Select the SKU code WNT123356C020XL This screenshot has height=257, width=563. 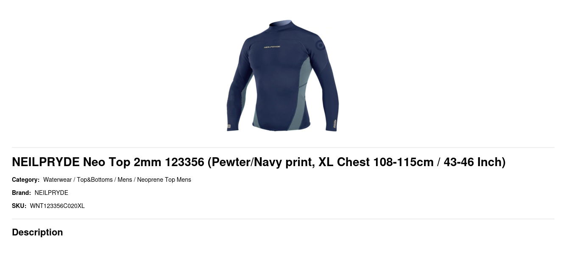tap(57, 206)
